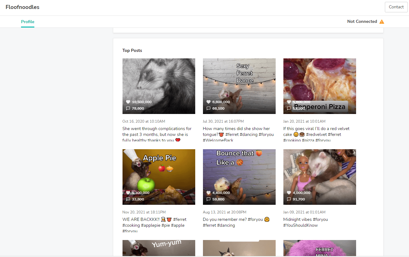Click the heart icon on Apple Pie post
Screen dimensions: 409x257
pos(128,193)
